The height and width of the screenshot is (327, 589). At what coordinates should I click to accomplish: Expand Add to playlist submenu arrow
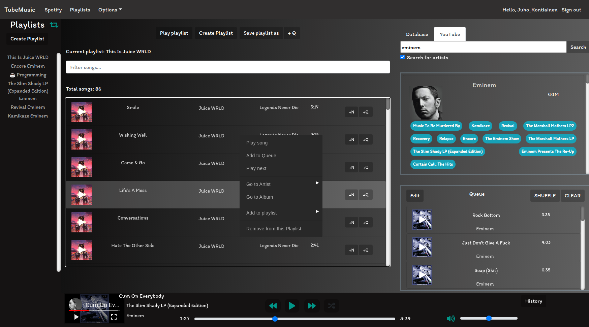point(317,211)
